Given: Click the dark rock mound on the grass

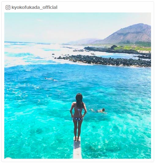Looking at the screenshot, I should click(x=114, y=47).
